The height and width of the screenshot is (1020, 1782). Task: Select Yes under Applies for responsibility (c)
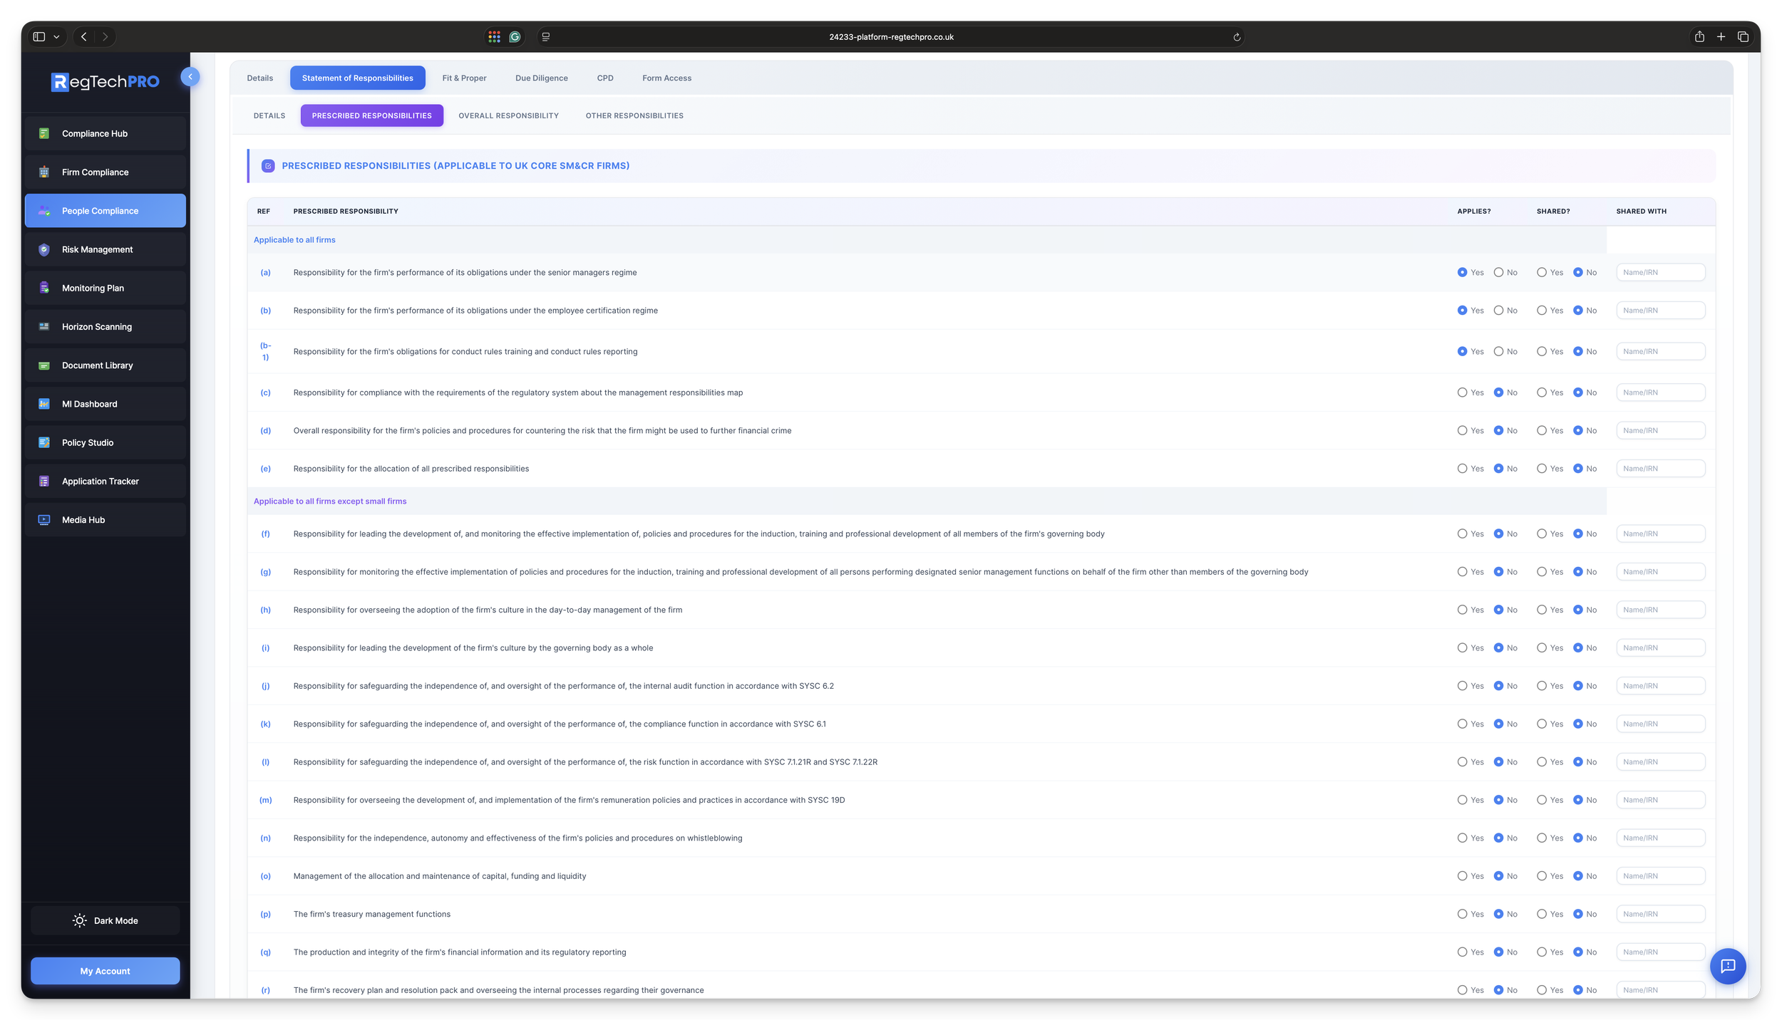tap(1462, 392)
